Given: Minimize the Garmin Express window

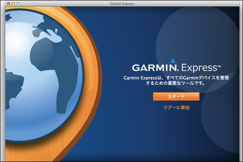Looking at the screenshot, I should (x=13, y=4).
